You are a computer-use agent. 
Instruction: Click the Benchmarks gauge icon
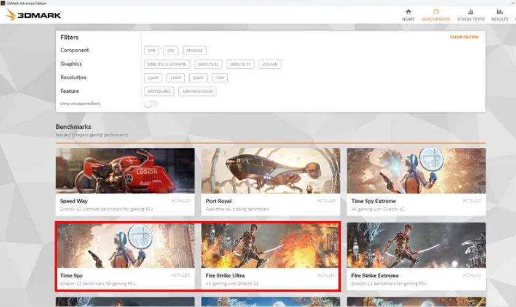[436, 12]
